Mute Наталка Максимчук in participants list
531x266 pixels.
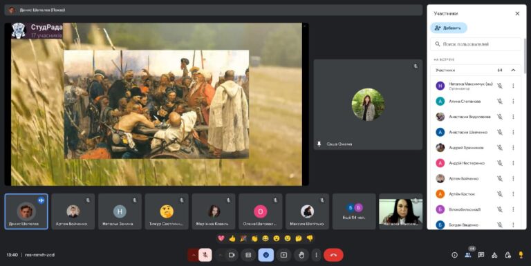pyautogui.click(x=500, y=86)
